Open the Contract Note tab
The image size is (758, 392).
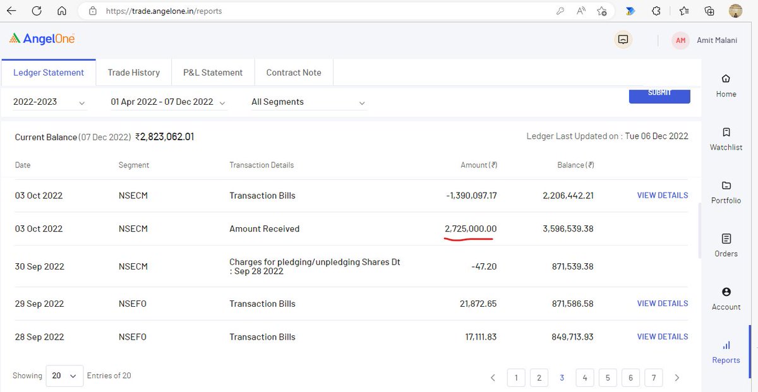pos(294,73)
